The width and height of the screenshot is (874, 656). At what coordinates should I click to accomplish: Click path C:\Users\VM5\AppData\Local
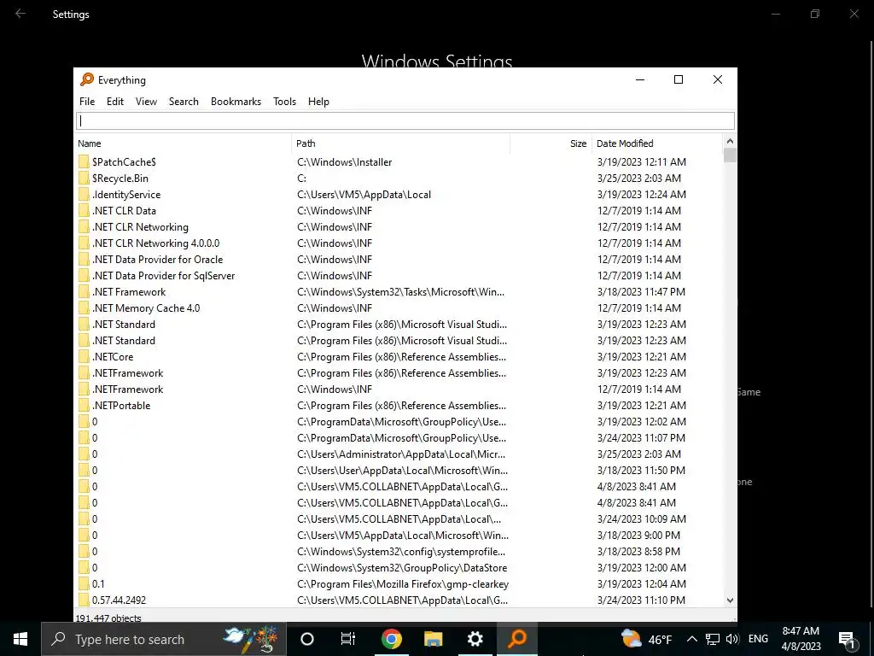tap(364, 194)
